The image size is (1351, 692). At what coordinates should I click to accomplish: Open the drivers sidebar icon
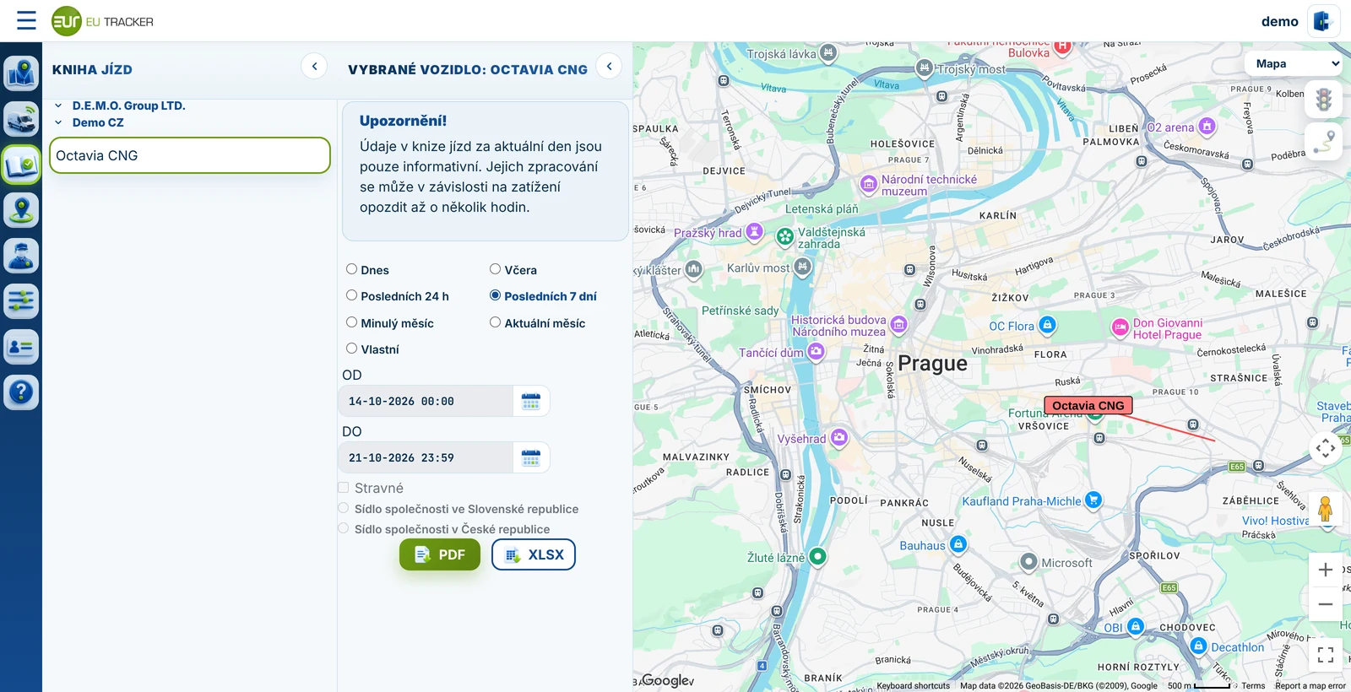click(x=21, y=256)
